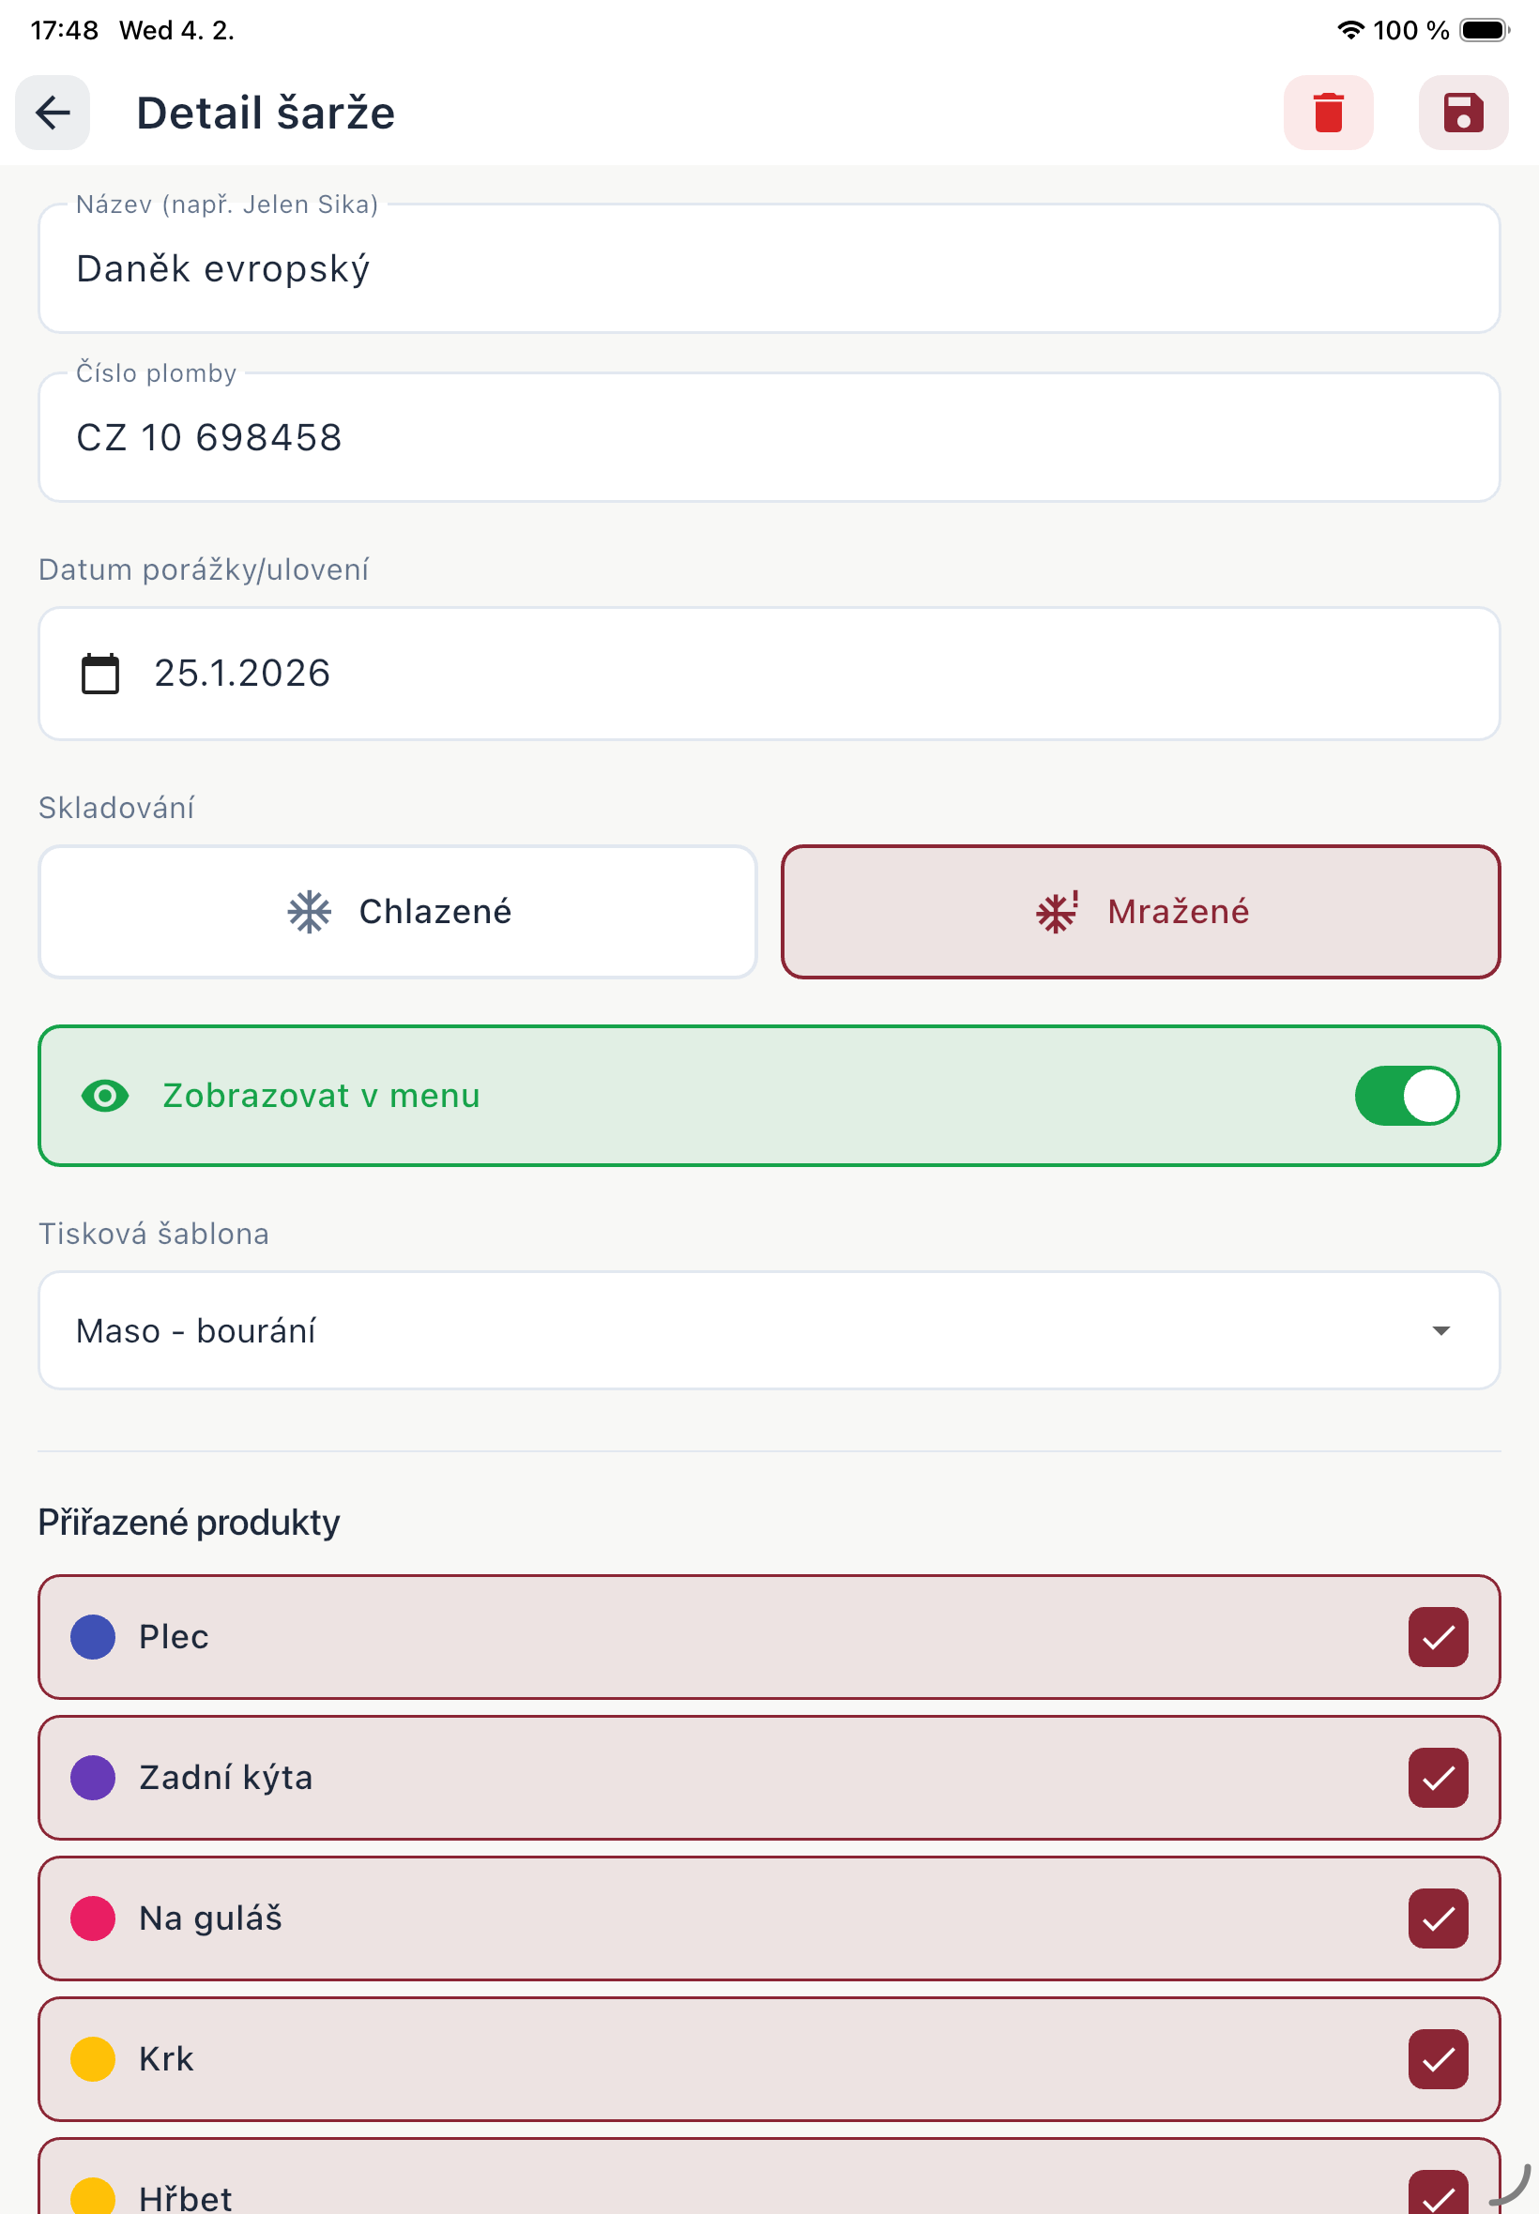Tap the back arrow icon
This screenshot has height=2214, width=1539.
click(x=53, y=113)
